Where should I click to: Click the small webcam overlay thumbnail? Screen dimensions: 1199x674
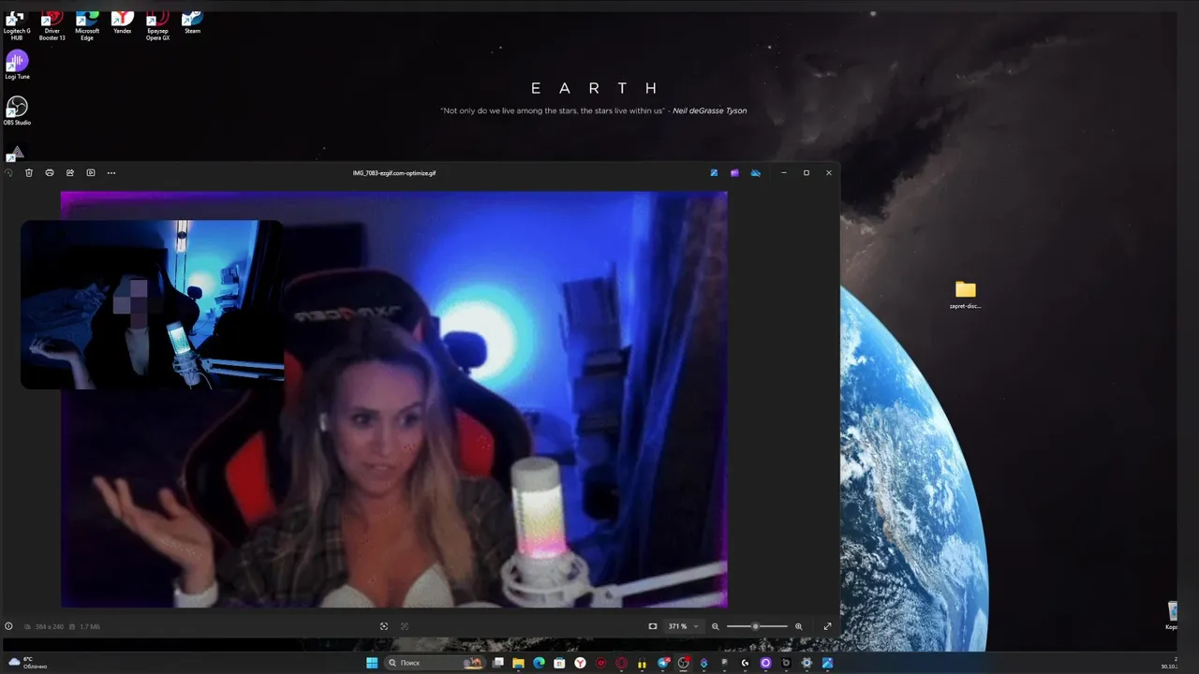[x=152, y=304]
